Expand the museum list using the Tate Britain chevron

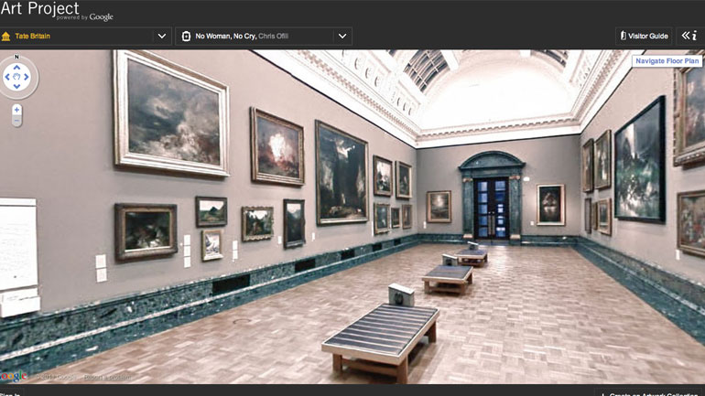[162, 37]
